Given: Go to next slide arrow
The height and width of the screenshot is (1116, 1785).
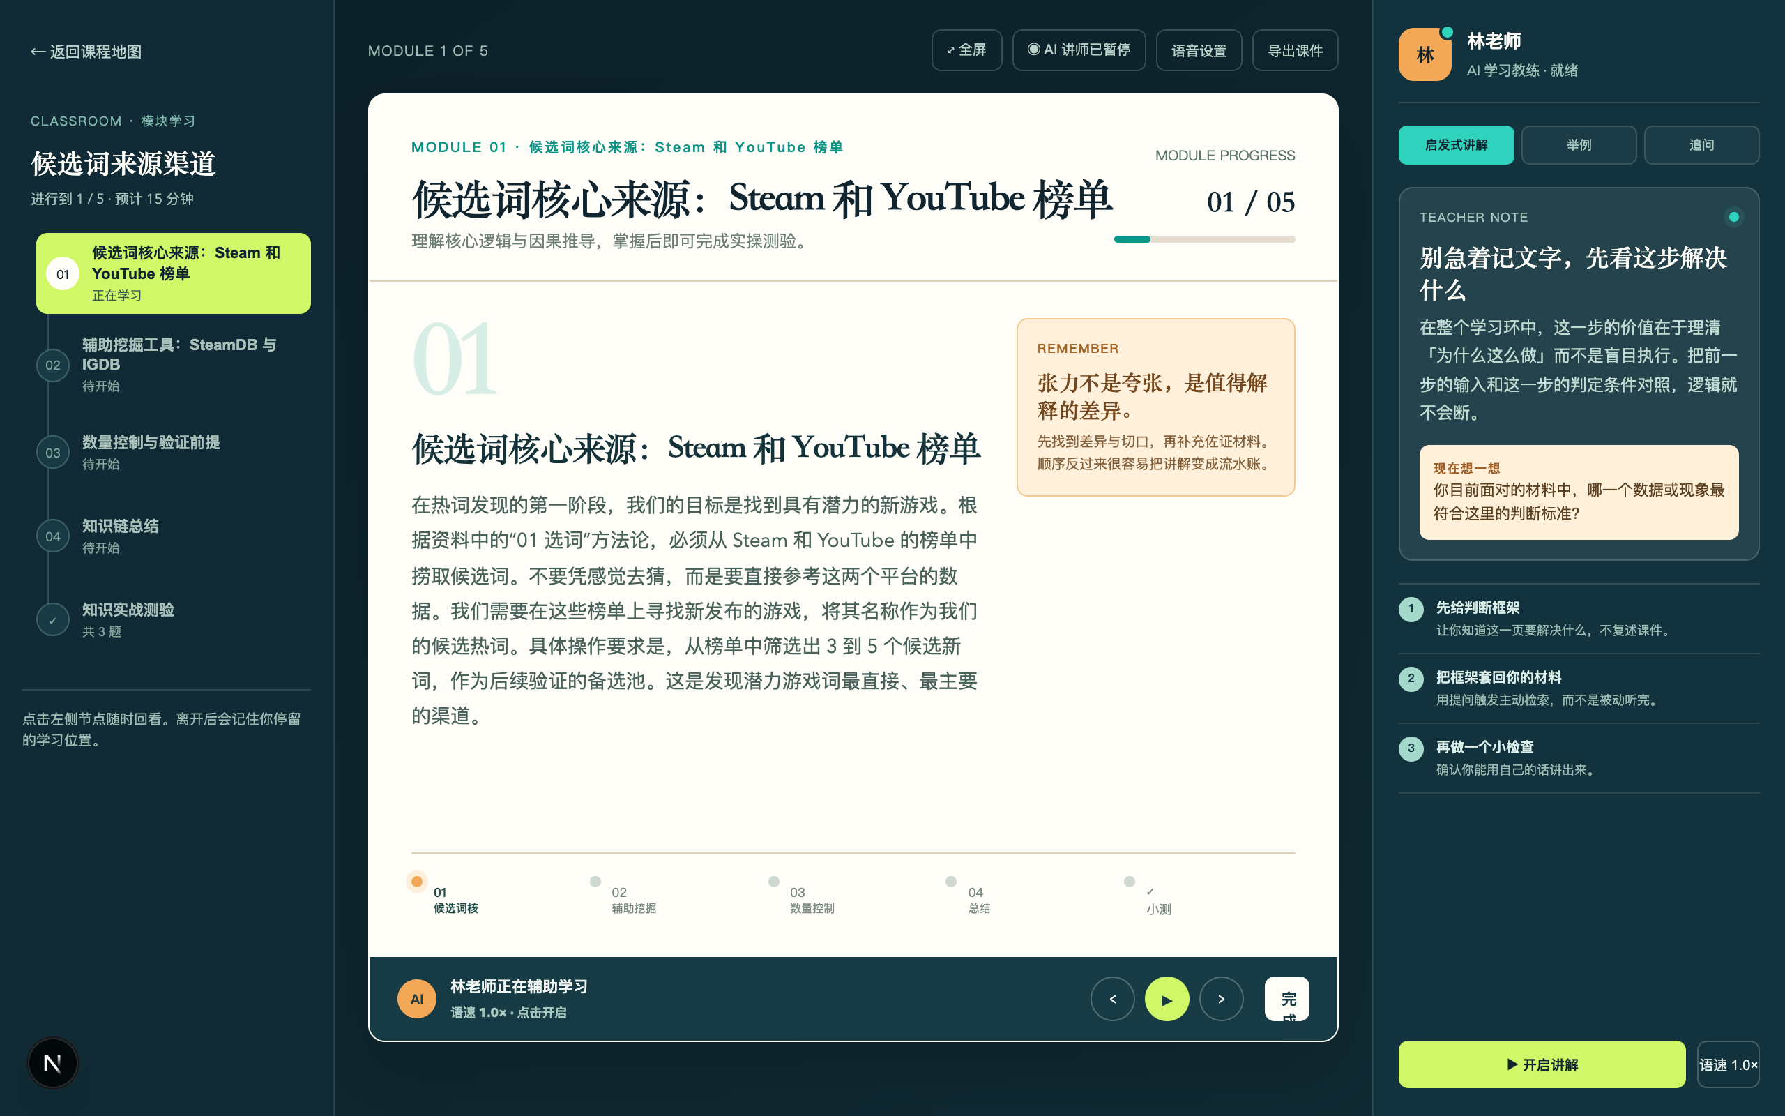Looking at the screenshot, I should 1222,999.
